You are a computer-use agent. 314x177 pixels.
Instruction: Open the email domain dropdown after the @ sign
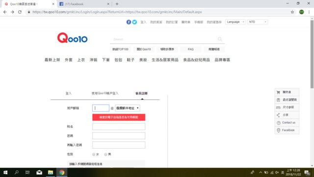[x=128, y=108]
